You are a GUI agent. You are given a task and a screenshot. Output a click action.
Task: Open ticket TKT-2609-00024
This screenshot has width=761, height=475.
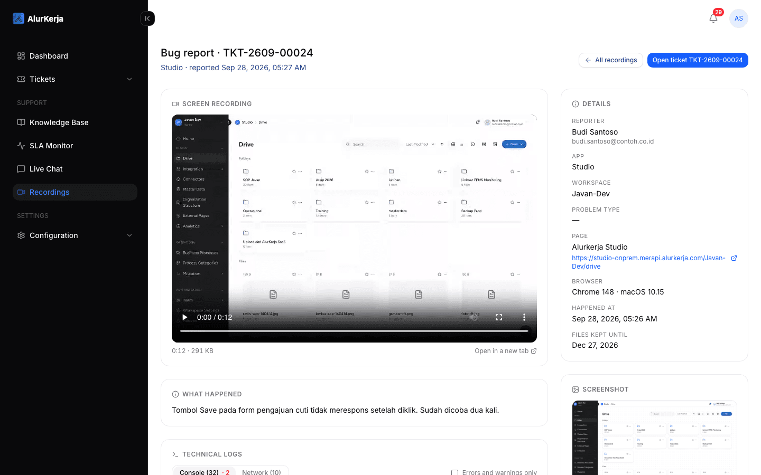pos(698,60)
